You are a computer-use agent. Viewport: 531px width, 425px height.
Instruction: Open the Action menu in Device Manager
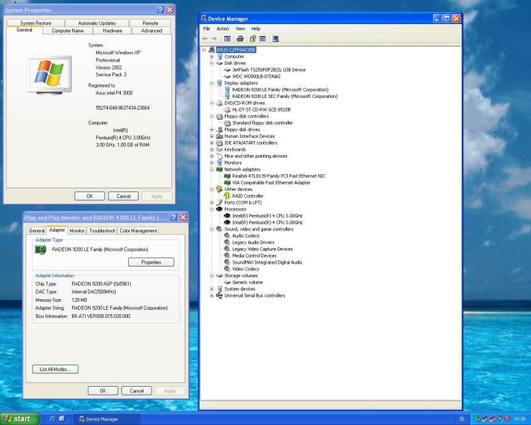(x=222, y=28)
